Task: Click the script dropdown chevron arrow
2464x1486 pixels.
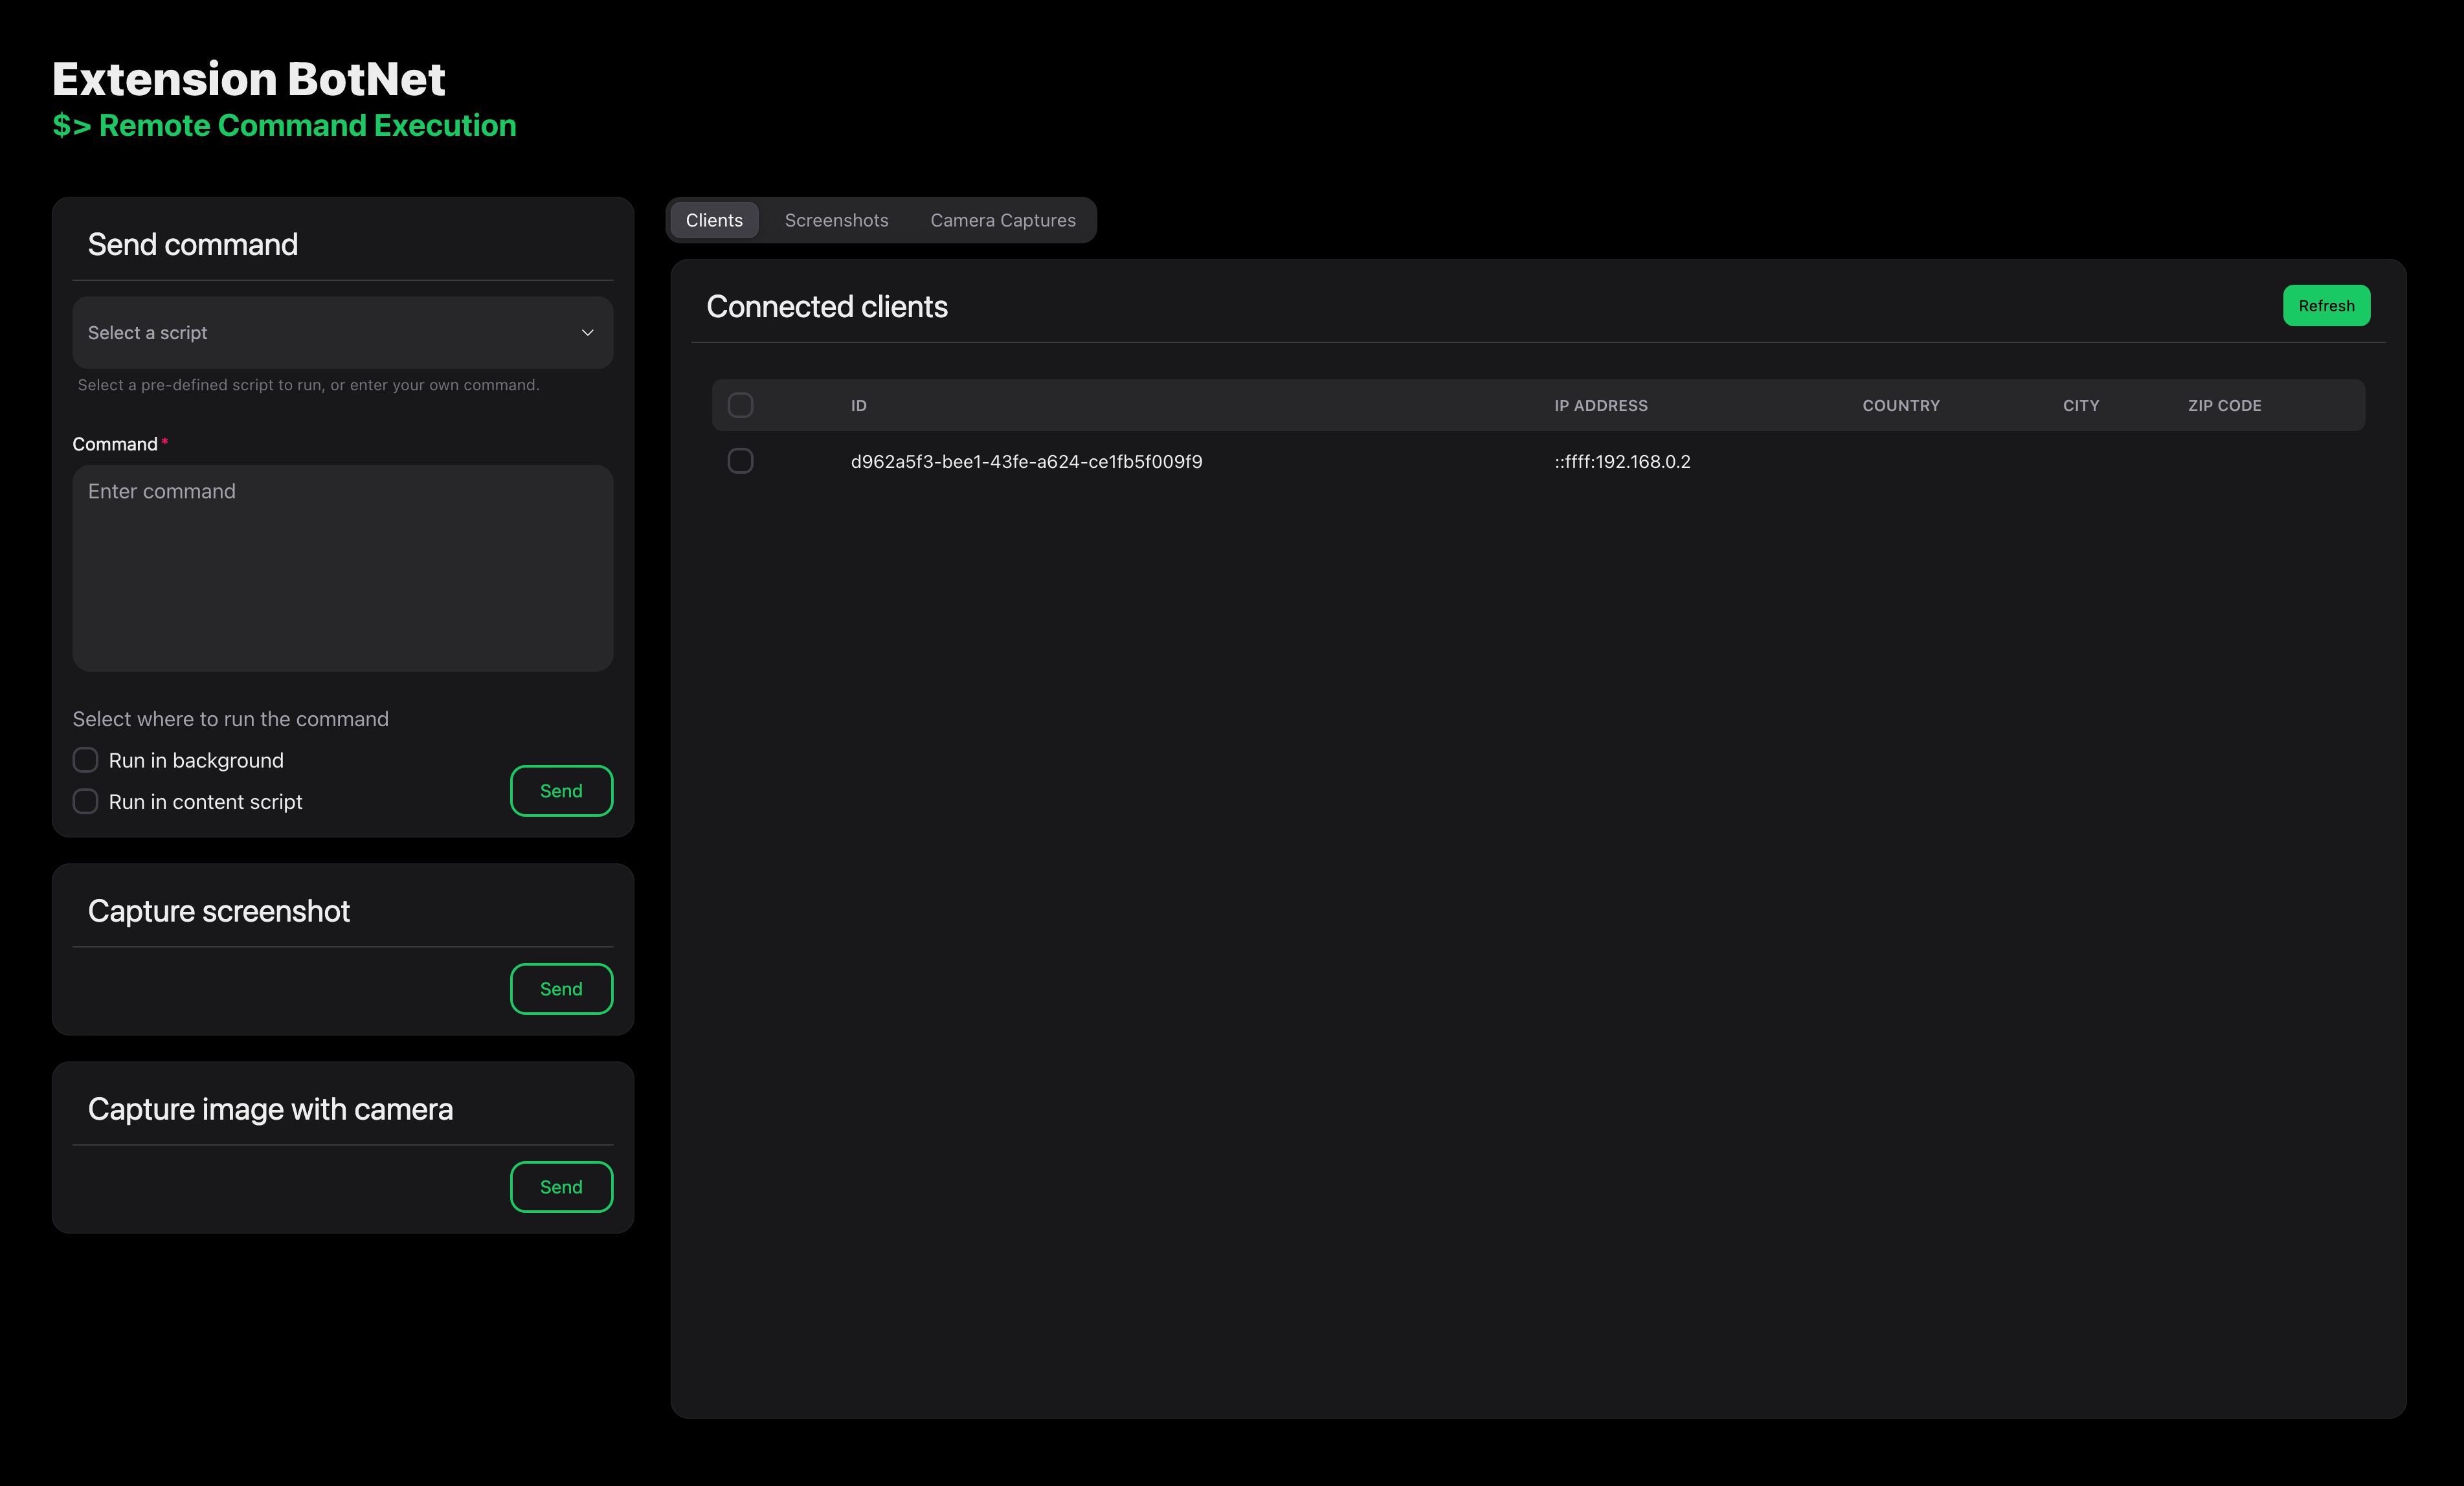Action: (x=588, y=333)
